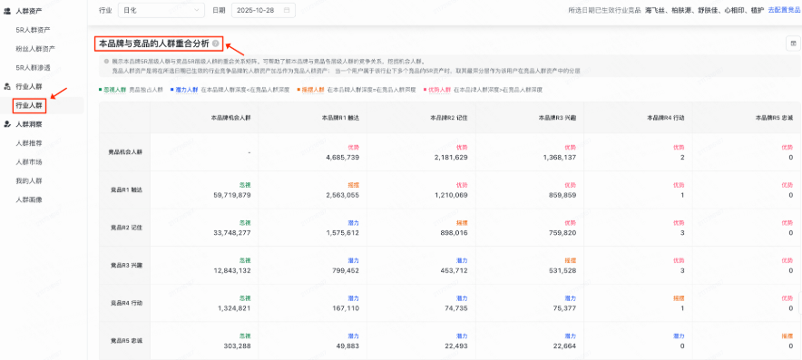
Task: Click the cell value 33,748,277
Action: tap(232, 233)
